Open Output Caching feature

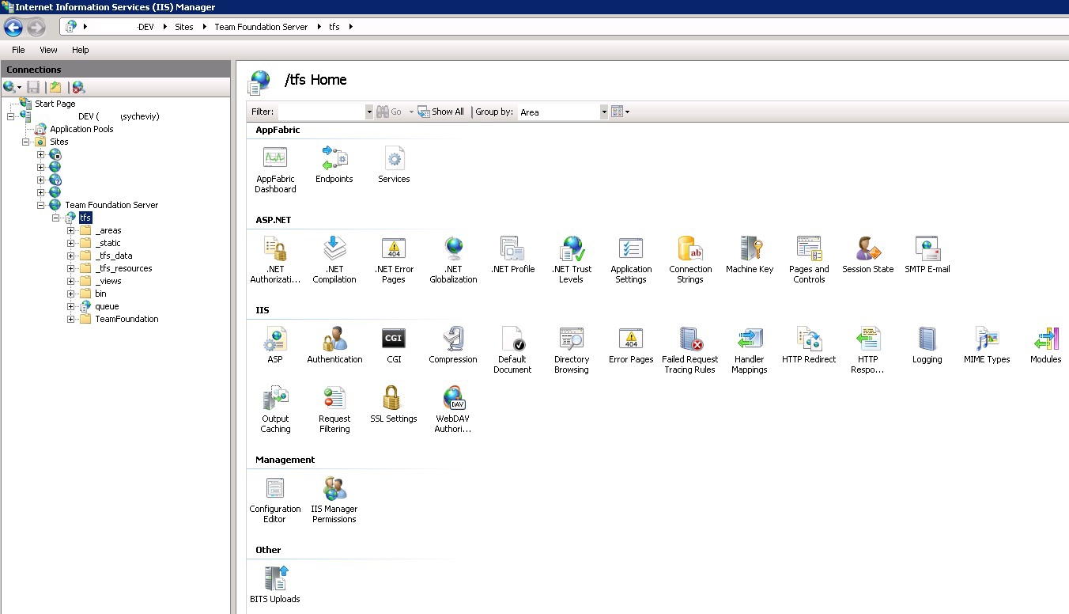(275, 409)
